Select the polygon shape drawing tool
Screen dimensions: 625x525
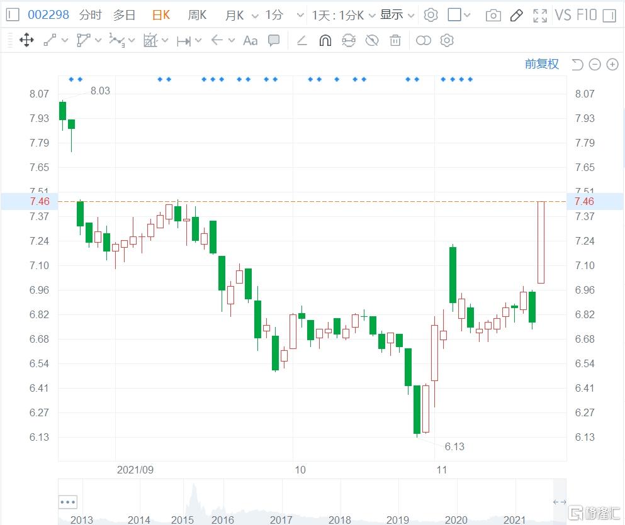coord(83,40)
